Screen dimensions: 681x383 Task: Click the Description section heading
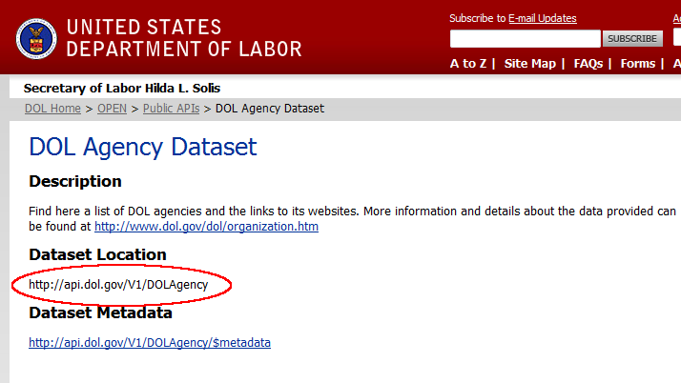click(75, 181)
